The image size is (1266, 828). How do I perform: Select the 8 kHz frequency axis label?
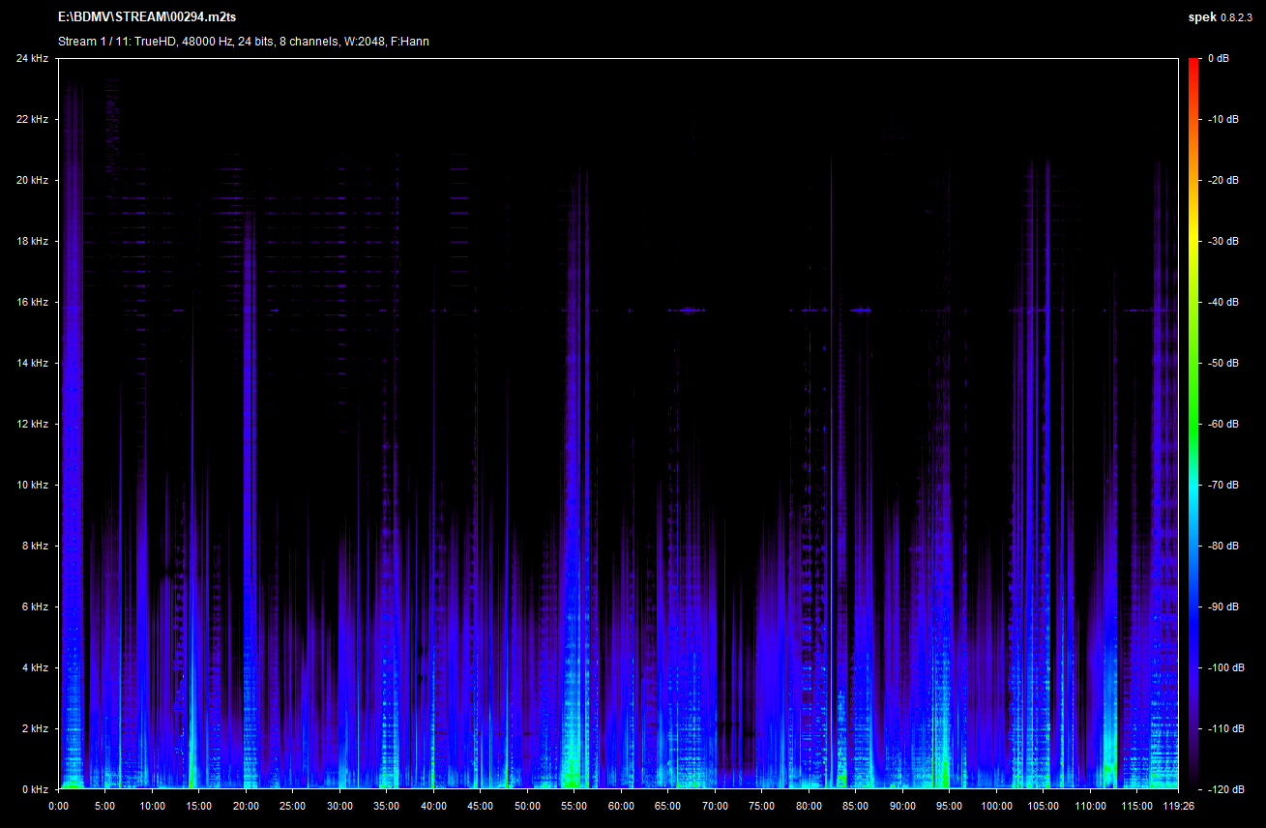pos(34,546)
